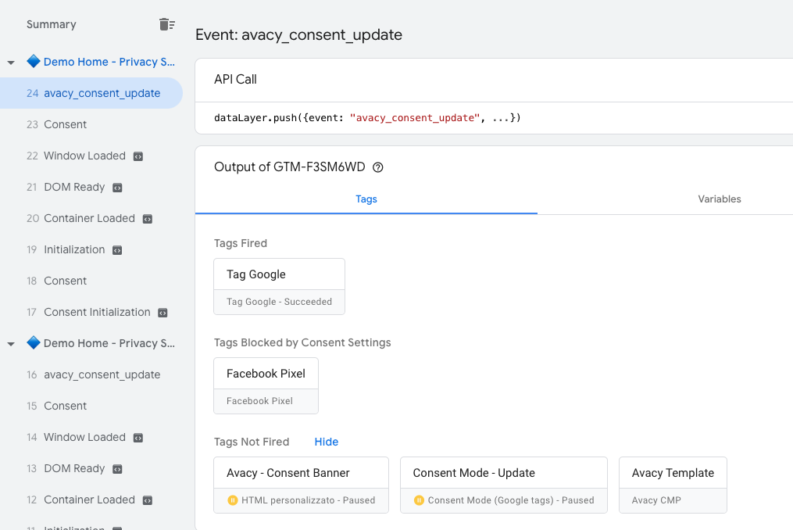The image size is (793, 530).
Task: Collapse the first Demo Home page group
Action: (11, 63)
